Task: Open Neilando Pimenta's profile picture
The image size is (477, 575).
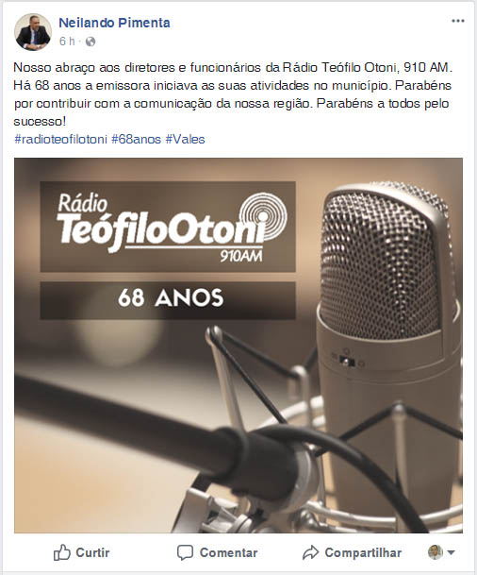Action: [x=33, y=32]
